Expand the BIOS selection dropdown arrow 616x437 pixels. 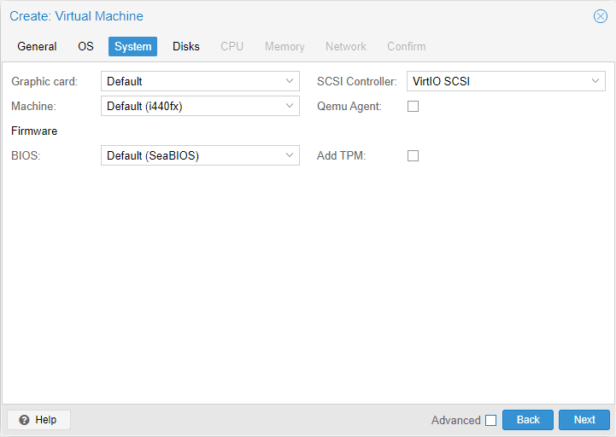[290, 156]
